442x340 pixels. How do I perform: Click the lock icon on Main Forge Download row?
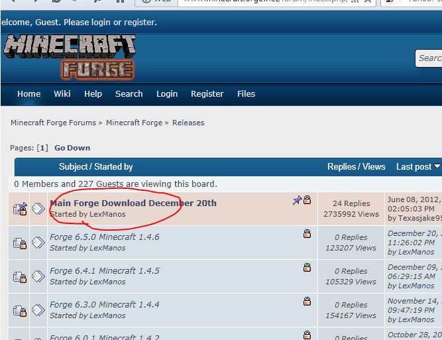pos(307,199)
